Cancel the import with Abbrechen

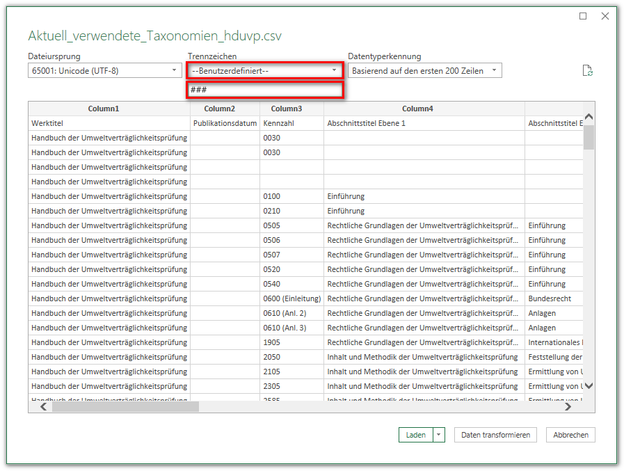pyautogui.click(x=570, y=435)
